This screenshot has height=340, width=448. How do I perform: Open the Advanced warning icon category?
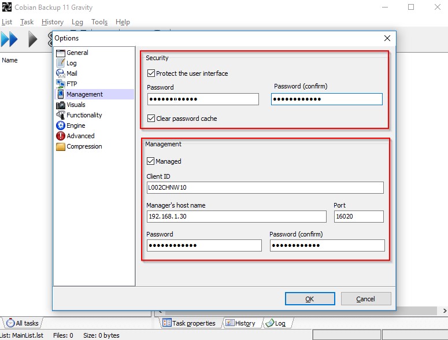tap(61, 136)
